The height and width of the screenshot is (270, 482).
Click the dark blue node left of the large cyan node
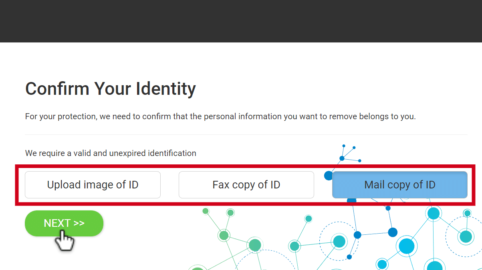[x=393, y=232]
